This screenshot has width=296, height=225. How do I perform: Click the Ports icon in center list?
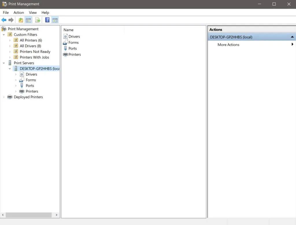tap(65, 48)
